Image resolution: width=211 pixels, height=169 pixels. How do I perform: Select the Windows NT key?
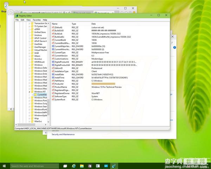[x=40, y=92]
